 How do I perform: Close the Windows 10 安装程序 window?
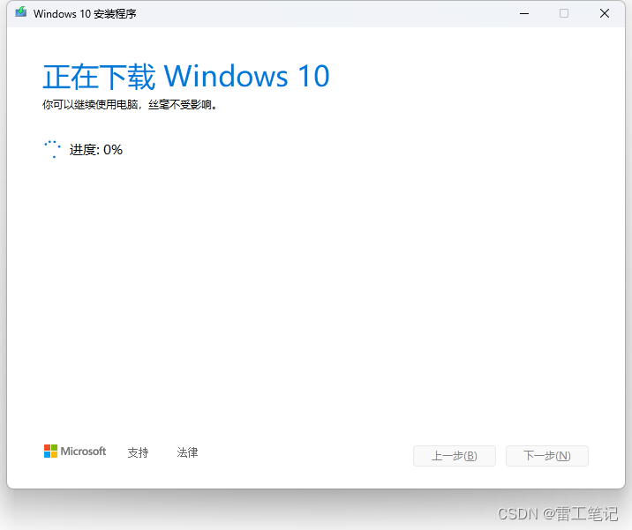coord(604,14)
